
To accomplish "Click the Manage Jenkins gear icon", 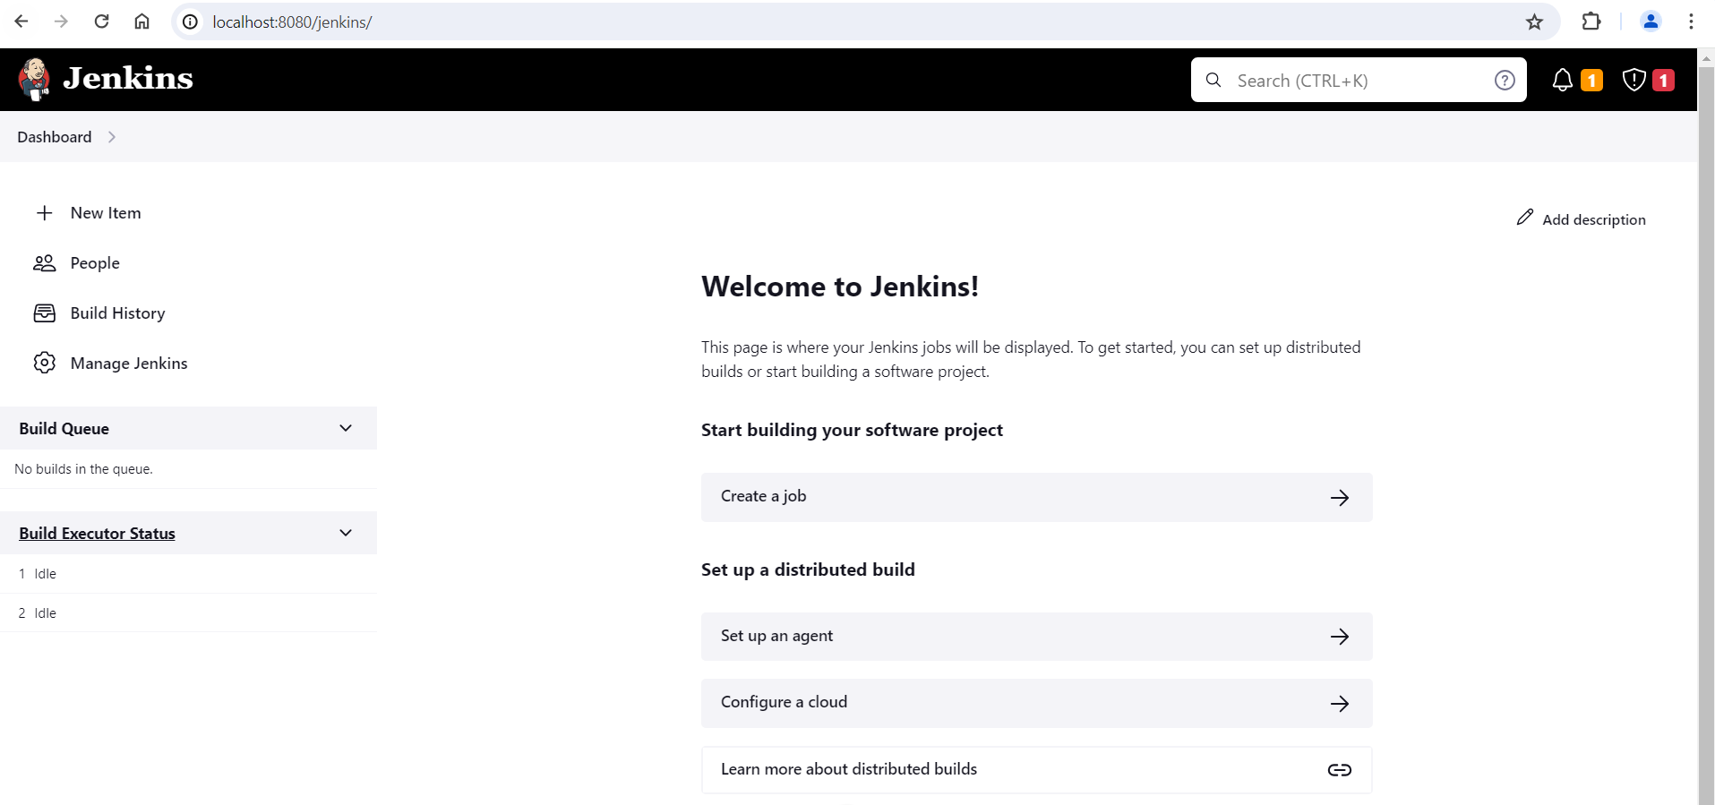I will point(45,363).
